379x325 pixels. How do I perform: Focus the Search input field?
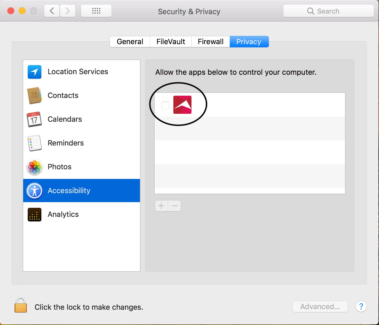coord(329,11)
